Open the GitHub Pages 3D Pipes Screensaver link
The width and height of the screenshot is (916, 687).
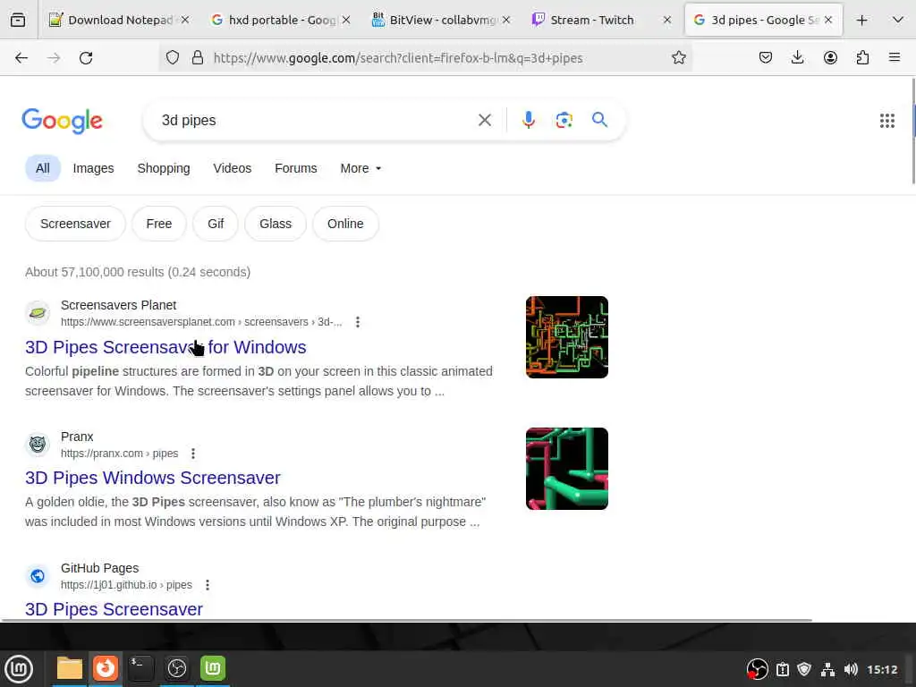click(114, 609)
